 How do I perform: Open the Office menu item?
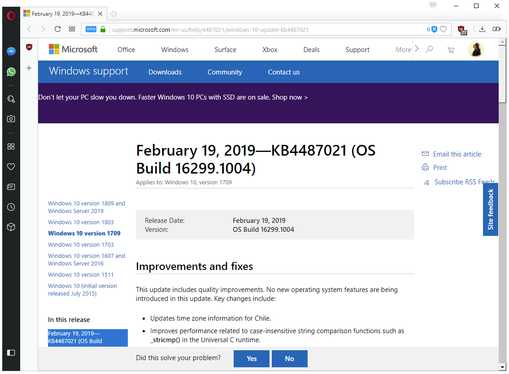(x=126, y=50)
